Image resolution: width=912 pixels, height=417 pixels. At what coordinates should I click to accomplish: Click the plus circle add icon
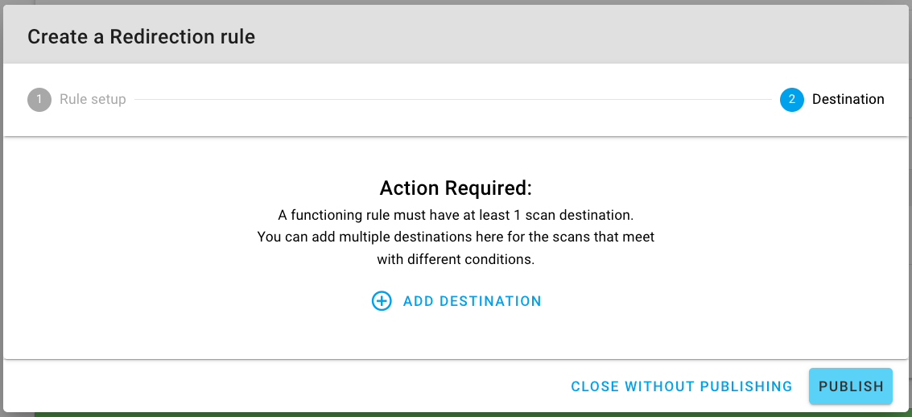[382, 301]
